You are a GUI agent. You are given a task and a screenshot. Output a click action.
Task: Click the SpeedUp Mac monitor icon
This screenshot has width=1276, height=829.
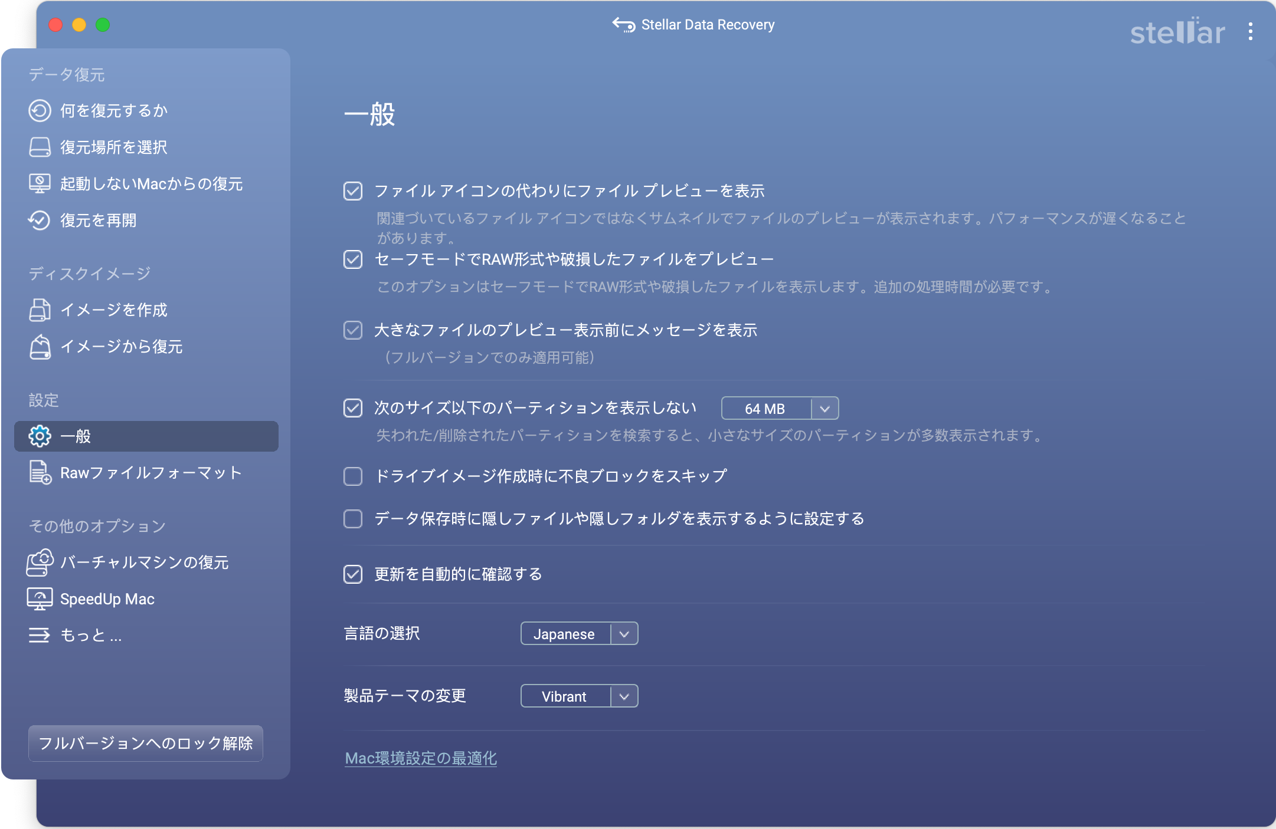click(40, 599)
